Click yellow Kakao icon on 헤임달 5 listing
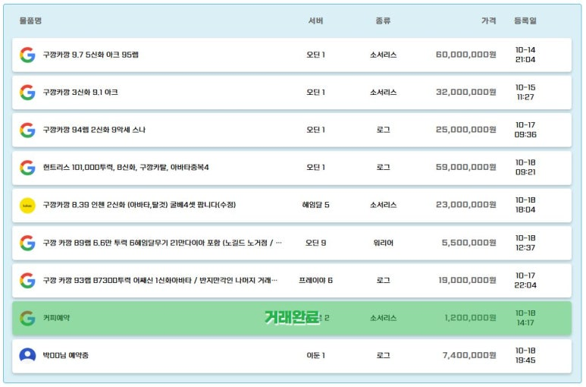Image resolution: width=586 pixels, height=387 pixels. coord(27,206)
